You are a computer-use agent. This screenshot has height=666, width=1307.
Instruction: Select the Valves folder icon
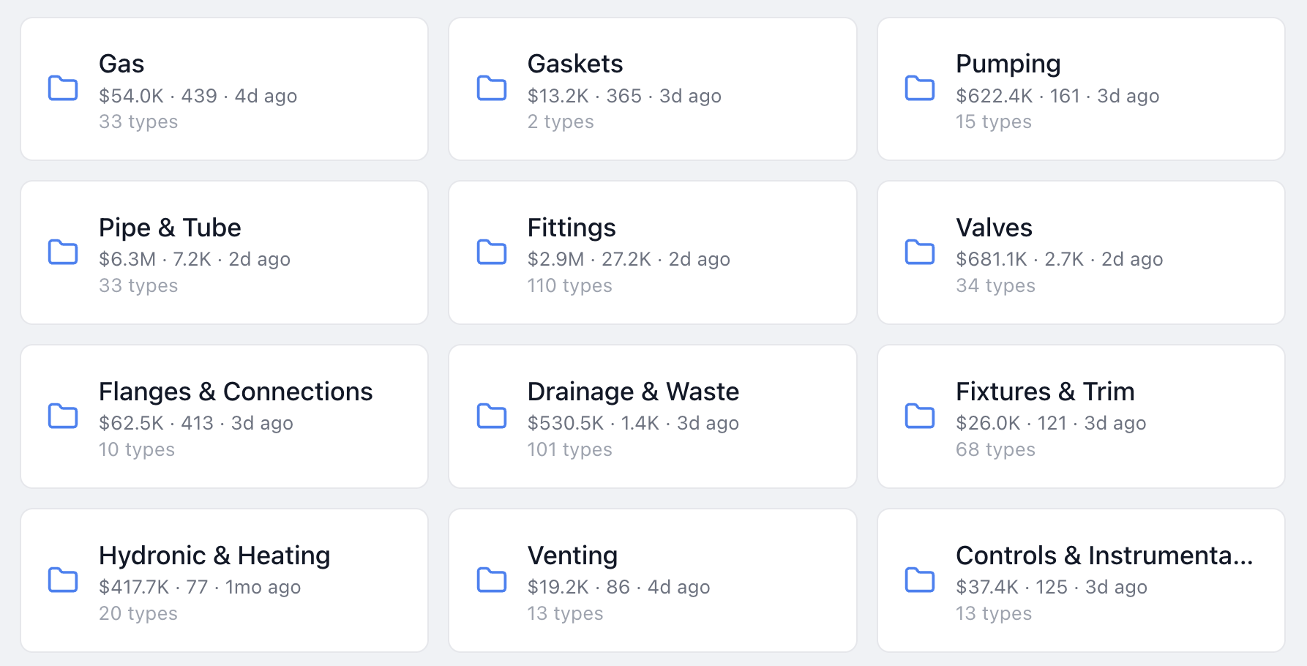tap(920, 252)
